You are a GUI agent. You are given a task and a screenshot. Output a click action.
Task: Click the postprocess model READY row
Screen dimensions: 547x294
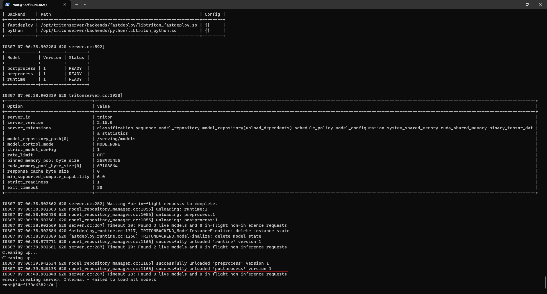point(46,68)
